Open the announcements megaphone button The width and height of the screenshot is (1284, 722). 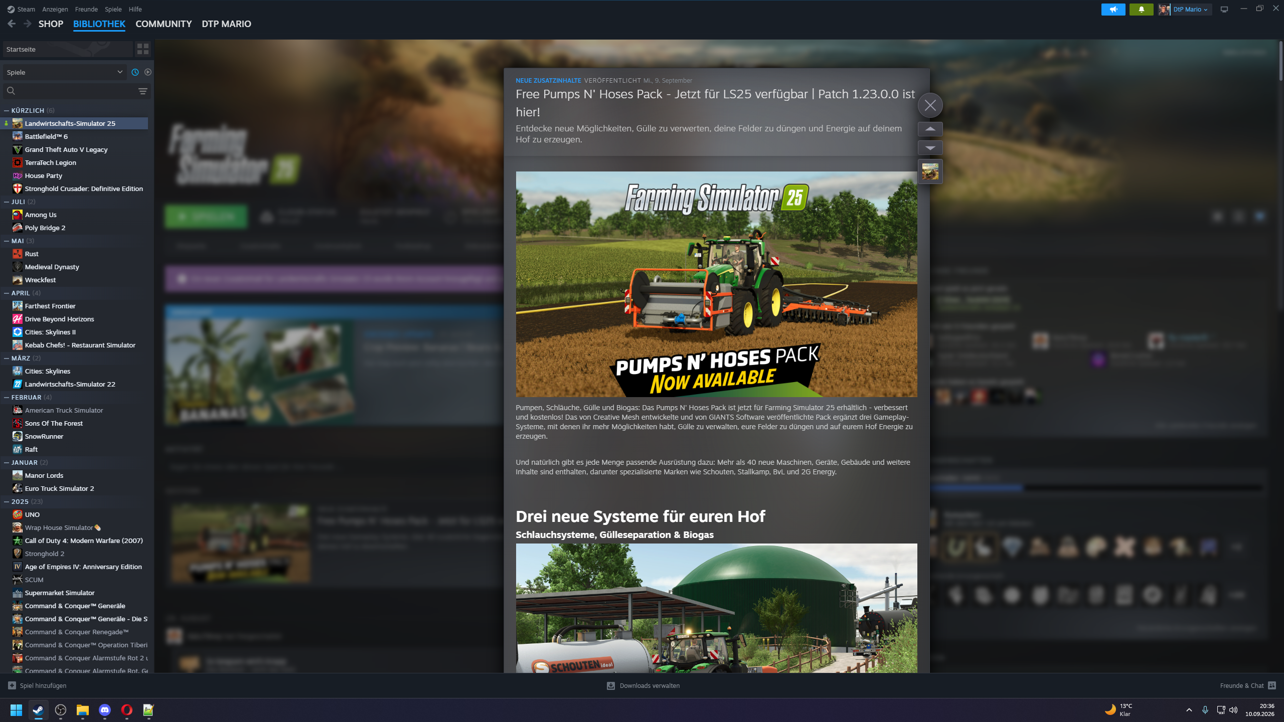(1113, 10)
